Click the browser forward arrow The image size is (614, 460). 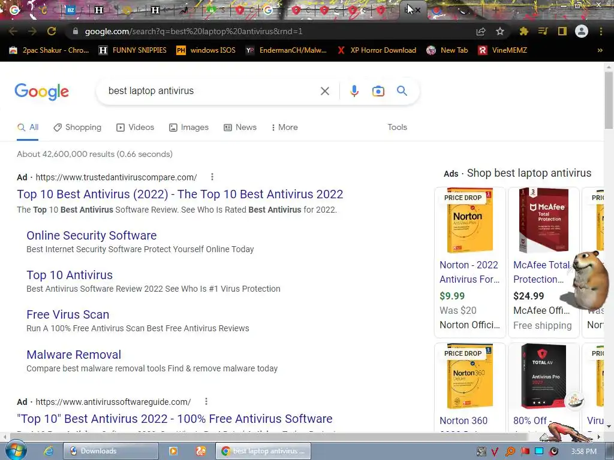[x=32, y=31]
